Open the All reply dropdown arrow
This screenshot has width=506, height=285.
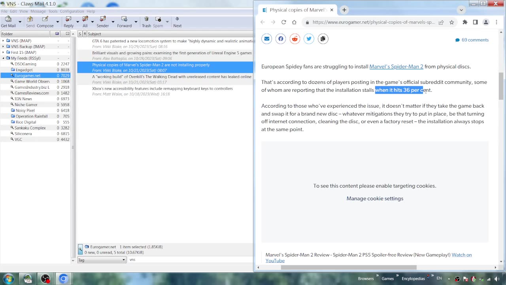(x=93, y=22)
